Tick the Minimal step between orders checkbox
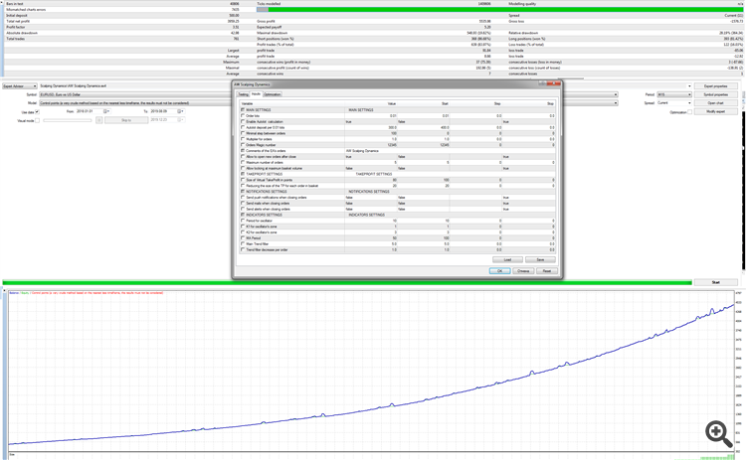This screenshot has height=460, width=746. click(243, 133)
